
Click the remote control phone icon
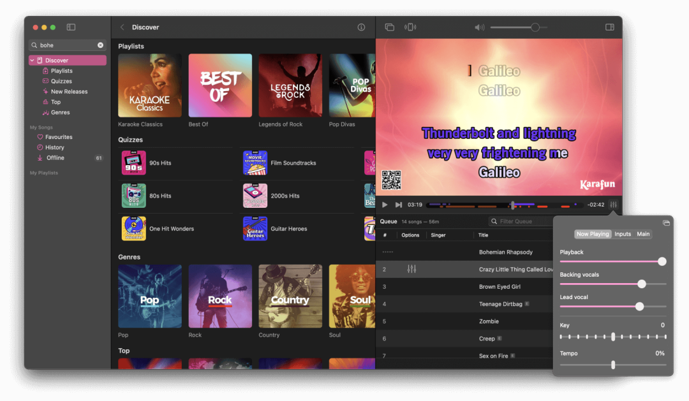point(411,27)
